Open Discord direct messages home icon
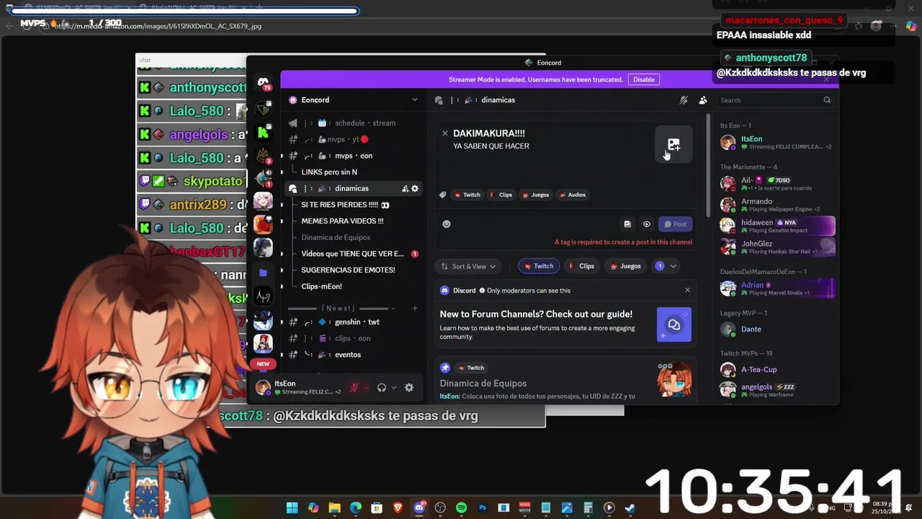 click(264, 83)
